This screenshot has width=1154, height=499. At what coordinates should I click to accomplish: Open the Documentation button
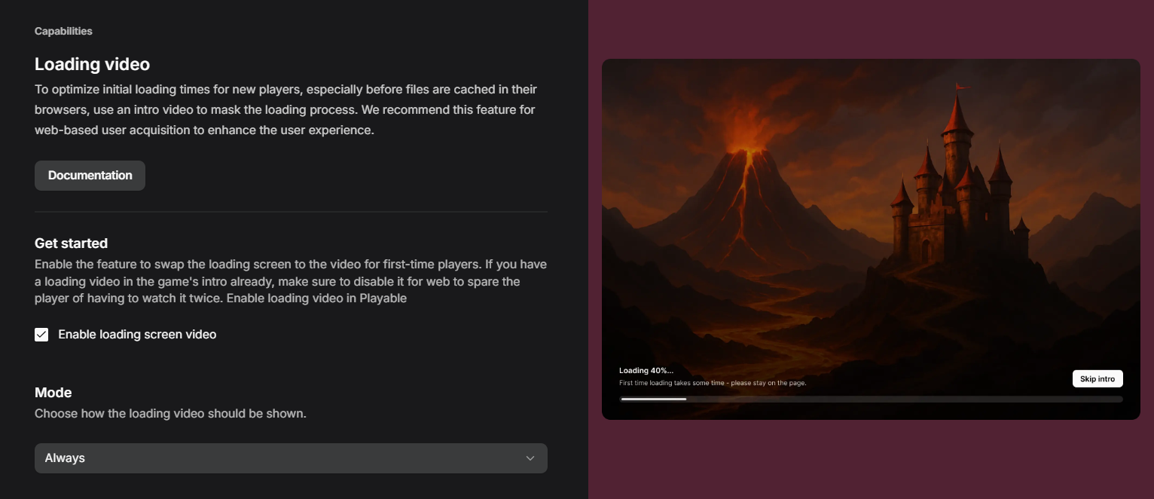pos(90,176)
